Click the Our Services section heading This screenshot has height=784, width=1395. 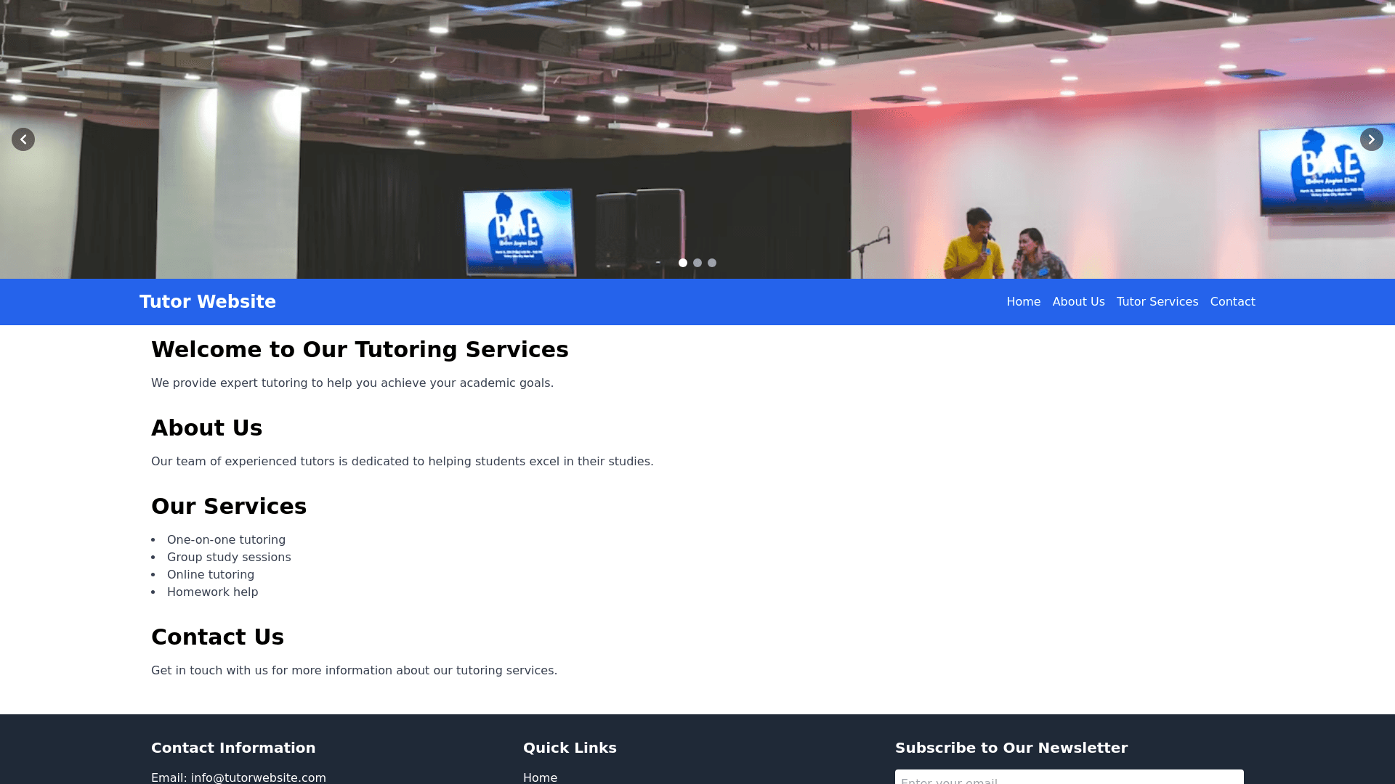tap(229, 507)
